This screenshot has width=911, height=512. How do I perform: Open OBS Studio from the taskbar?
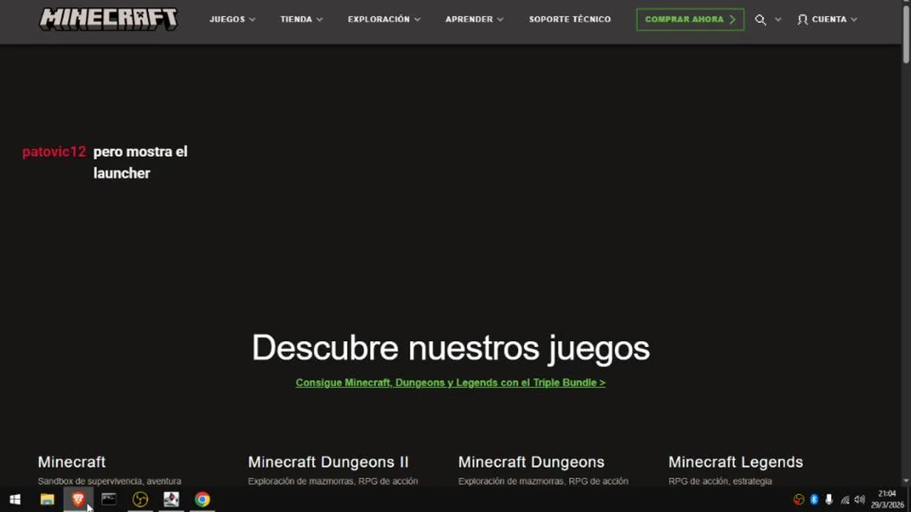(x=140, y=499)
